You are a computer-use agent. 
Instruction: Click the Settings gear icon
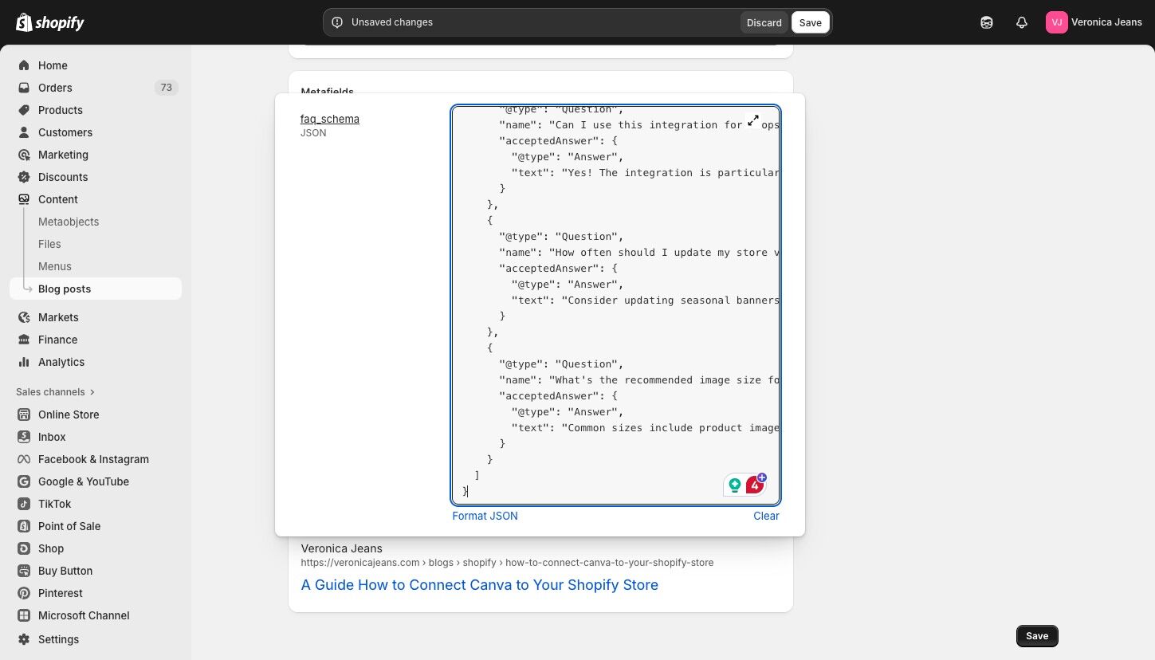[24, 639]
